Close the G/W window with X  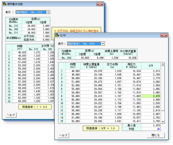coord(164,35)
